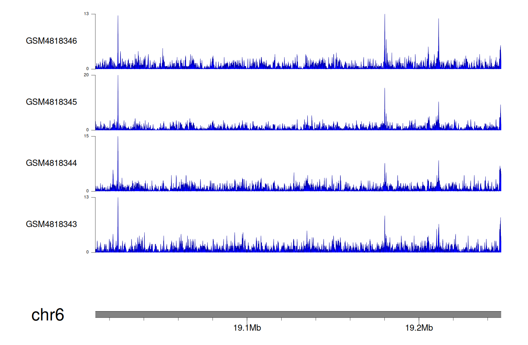Click the chr6 chromosome label

pos(48,315)
